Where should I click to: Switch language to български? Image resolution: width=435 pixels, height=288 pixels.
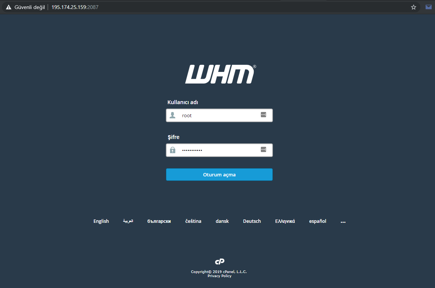pos(159,221)
